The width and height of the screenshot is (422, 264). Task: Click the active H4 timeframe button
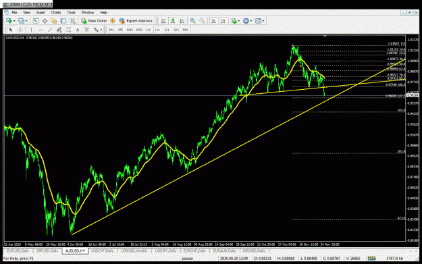coord(157,30)
